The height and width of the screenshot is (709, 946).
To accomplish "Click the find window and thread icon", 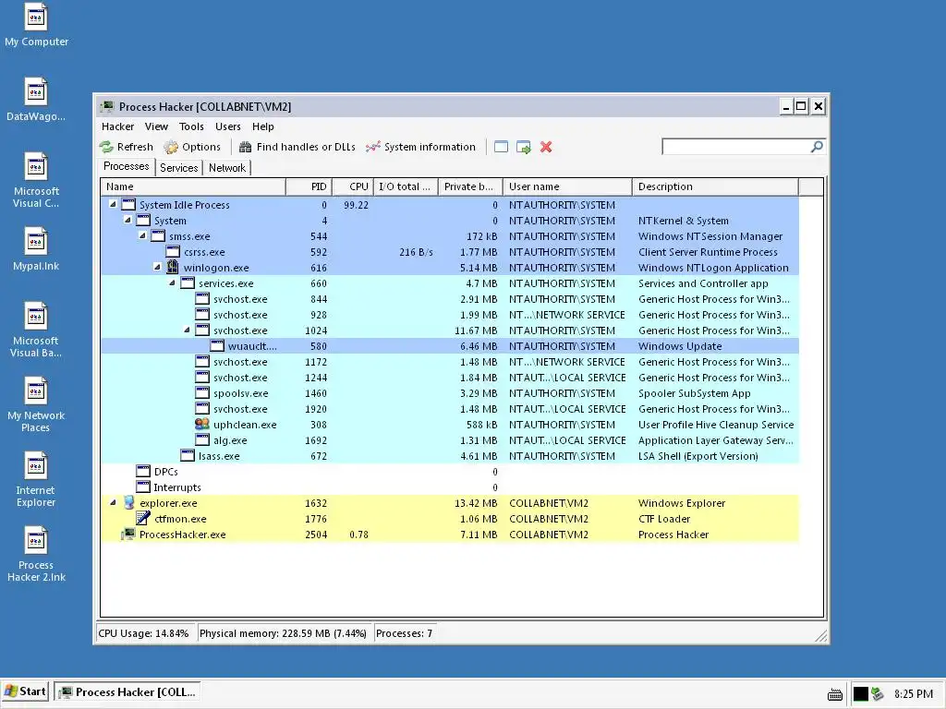I will tap(524, 147).
